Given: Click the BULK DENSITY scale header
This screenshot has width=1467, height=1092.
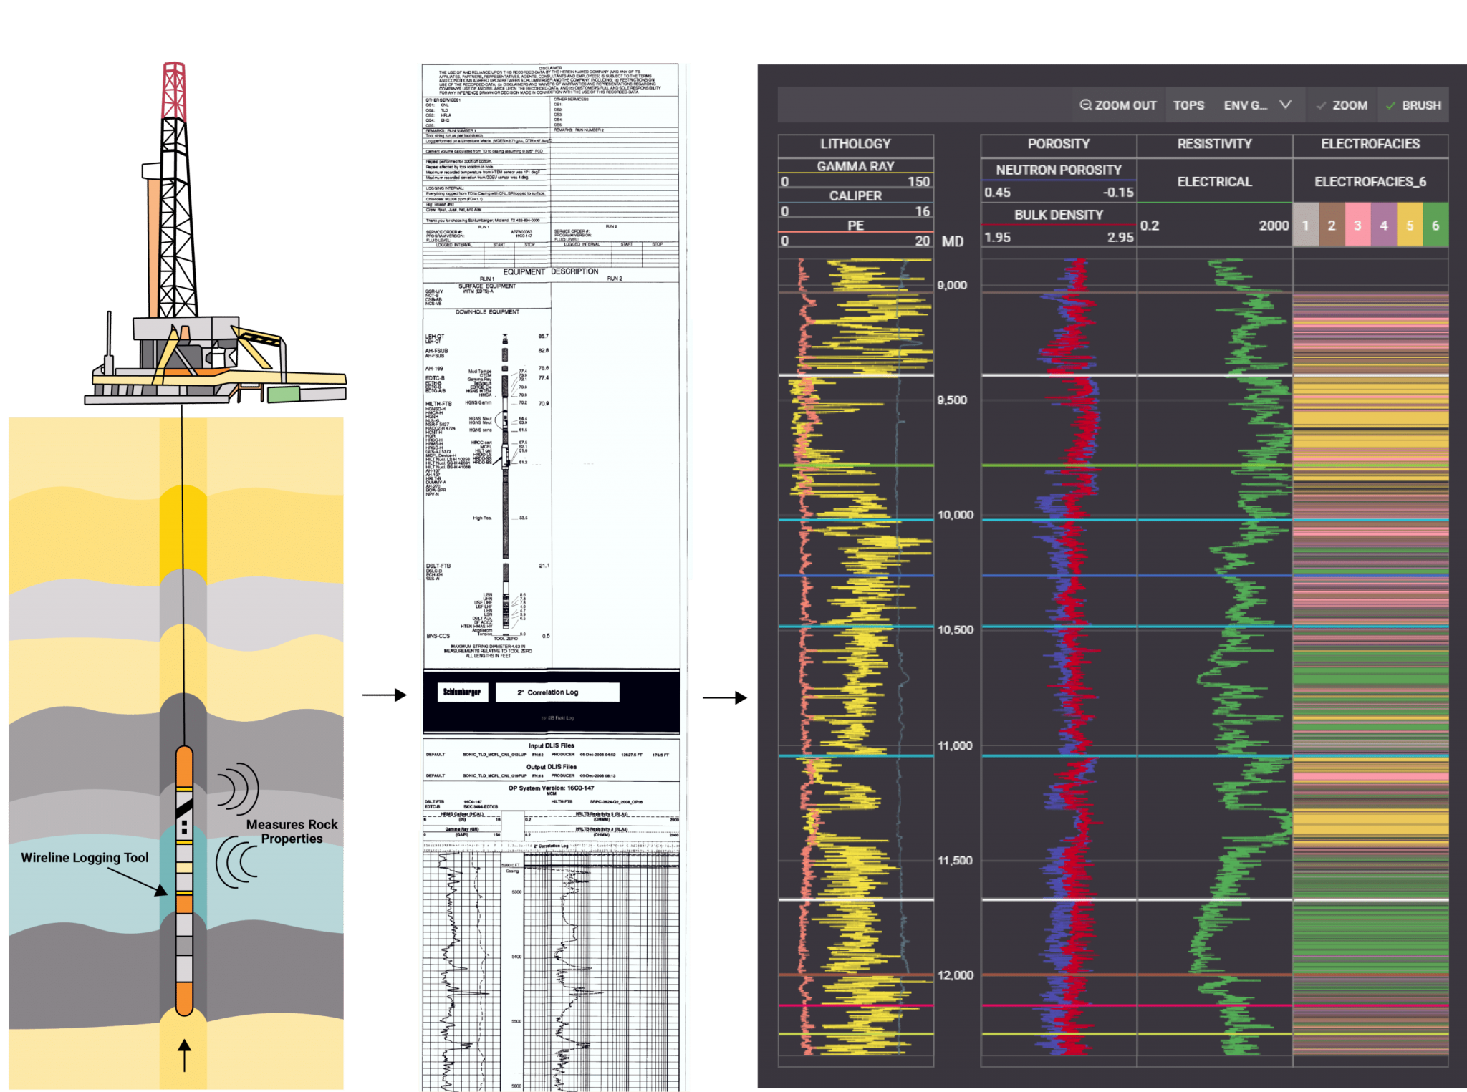Looking at the screenshot, I should tap(1059, 215).
